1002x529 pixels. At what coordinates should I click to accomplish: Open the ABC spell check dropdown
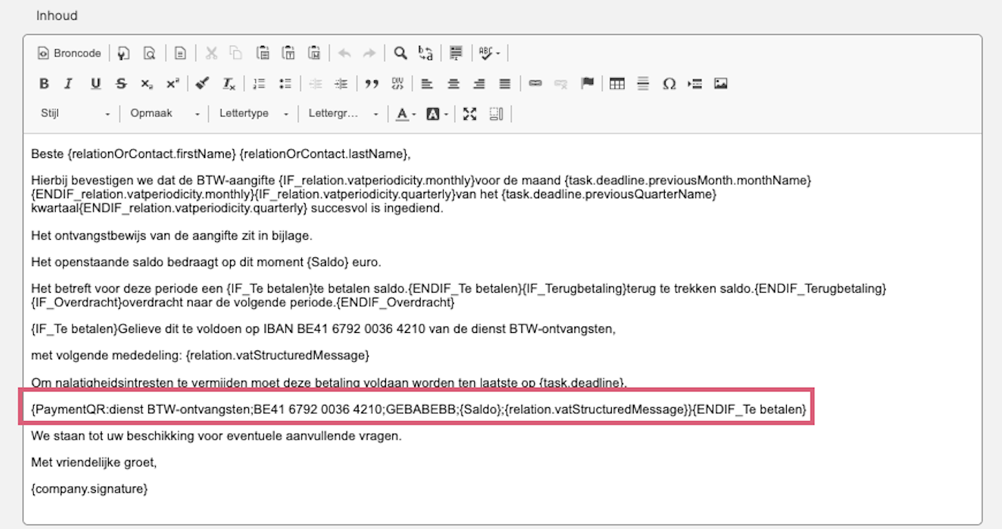pyautogui.click(x=489, y=53)
